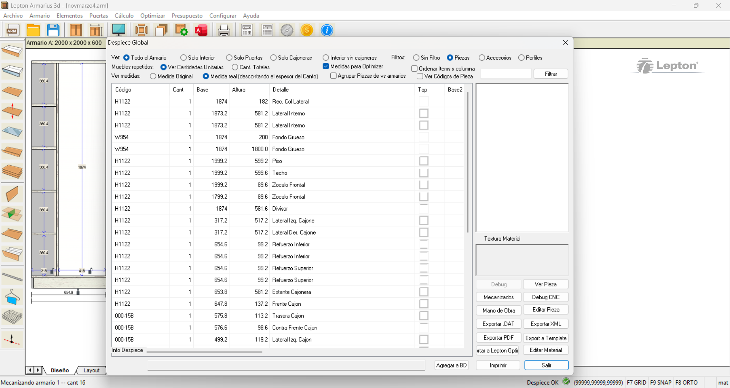This screenshot has height=388, width=730.
Task: Select the Solo Puertas radio button
Action: (229, 58)
